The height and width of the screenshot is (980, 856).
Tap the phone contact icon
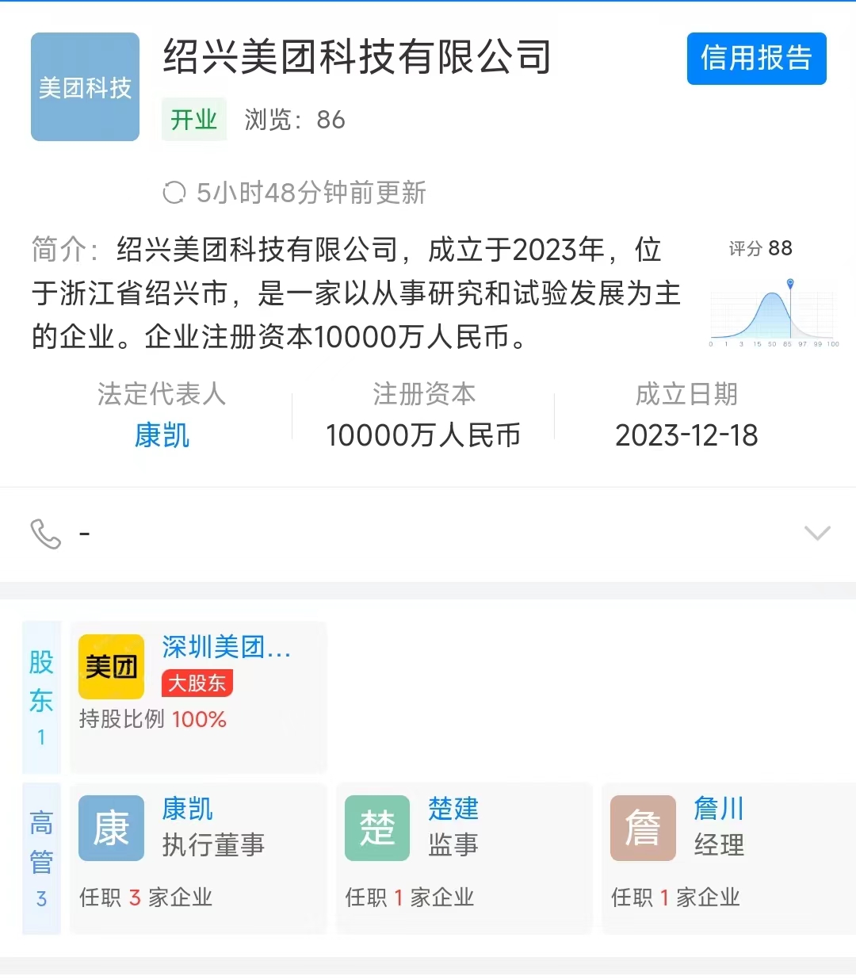point(45,534)
